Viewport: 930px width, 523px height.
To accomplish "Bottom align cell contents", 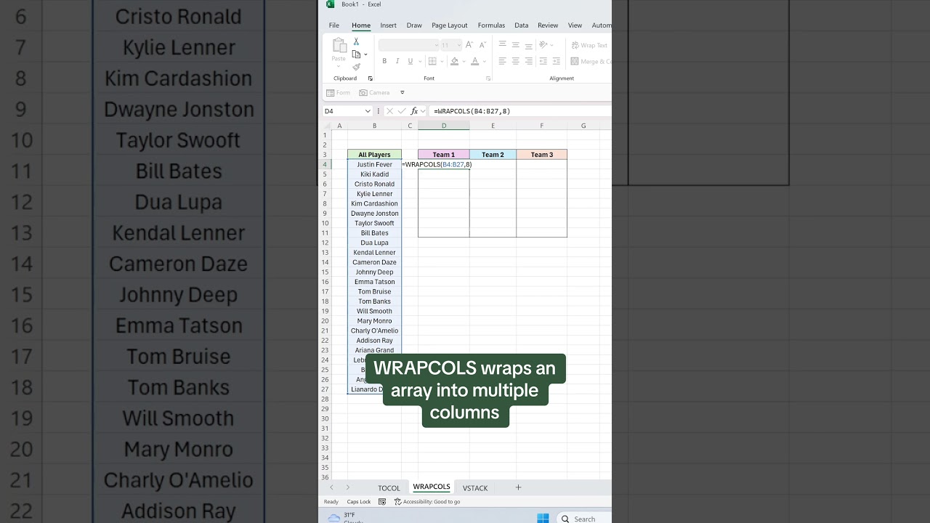I will (x=528, y=45).
